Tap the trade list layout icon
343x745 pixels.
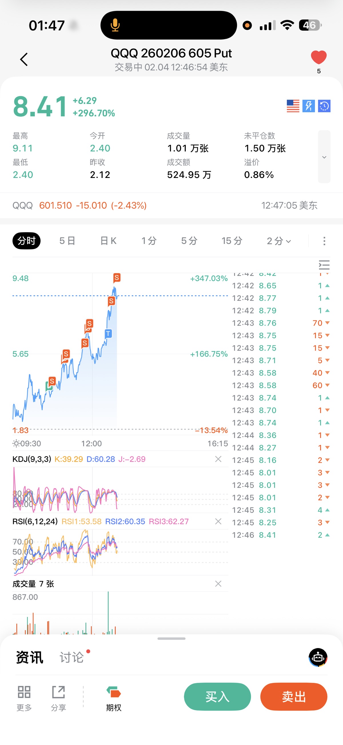[324, 265]
